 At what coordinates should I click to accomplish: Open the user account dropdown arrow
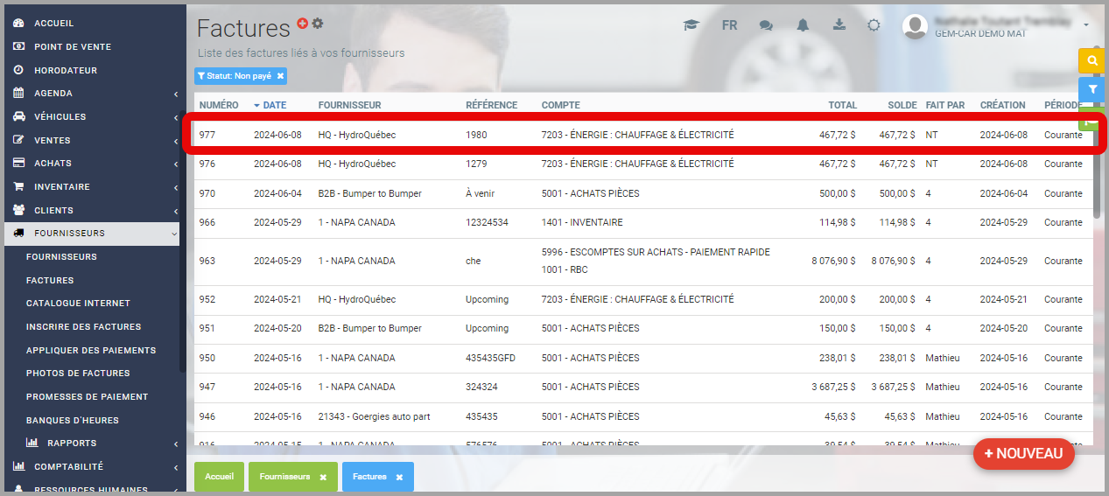1086,24
